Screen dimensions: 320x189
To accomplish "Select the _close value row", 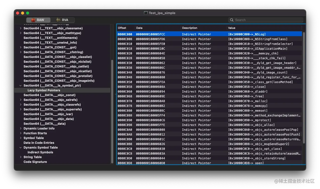I will [209, 87].
